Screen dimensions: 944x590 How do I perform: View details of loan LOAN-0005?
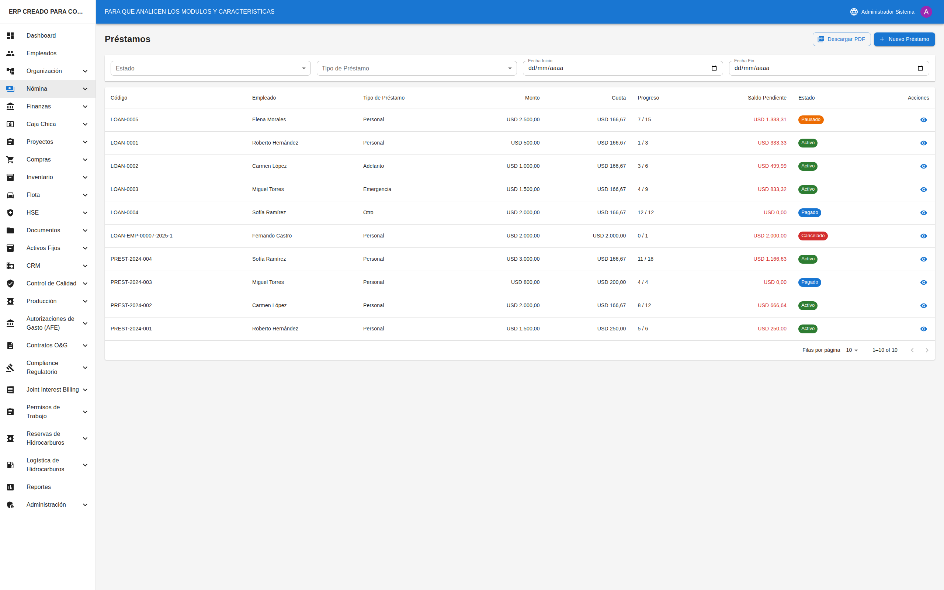[x=923, y=120]
